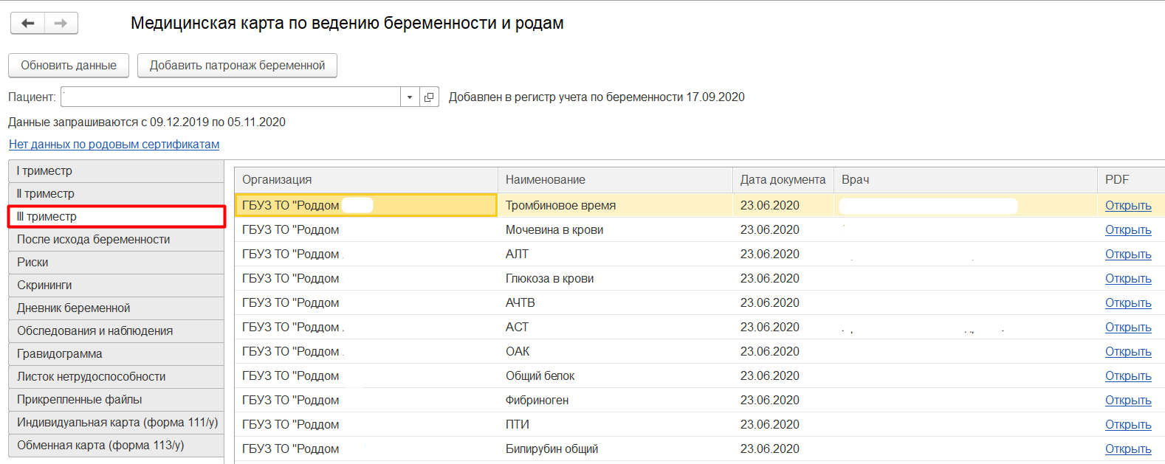
Task: Select Обменная карта (форма 113/у) section
Action: [x=116, y=446]
